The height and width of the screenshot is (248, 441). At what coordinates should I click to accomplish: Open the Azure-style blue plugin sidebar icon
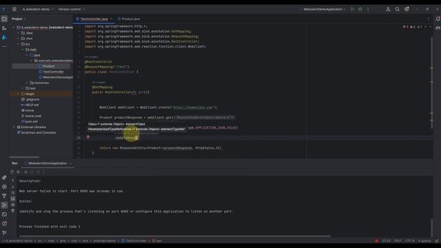[4, 37]
